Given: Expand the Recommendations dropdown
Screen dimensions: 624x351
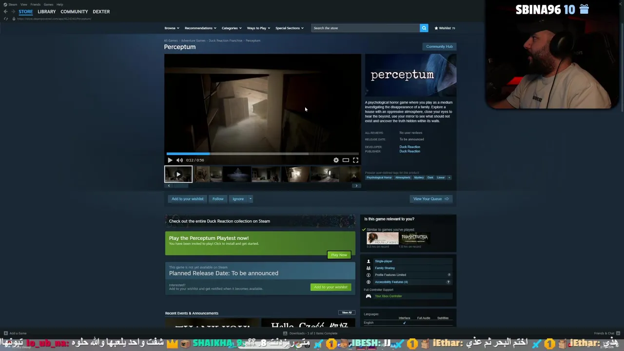Looking at the screenshot, I should (x=200, y=28).
